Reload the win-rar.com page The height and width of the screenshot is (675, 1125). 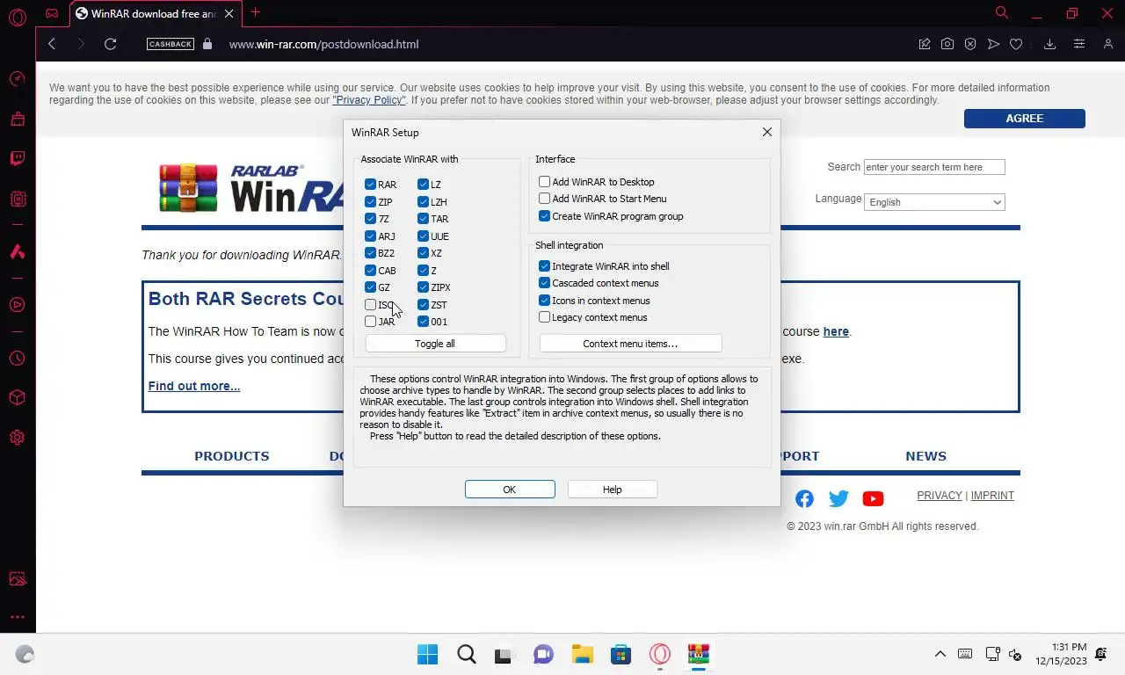pyautogui.click(x=110, y=44)
